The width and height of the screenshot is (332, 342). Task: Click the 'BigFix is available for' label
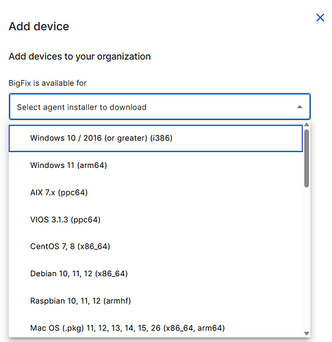[47, 83]
